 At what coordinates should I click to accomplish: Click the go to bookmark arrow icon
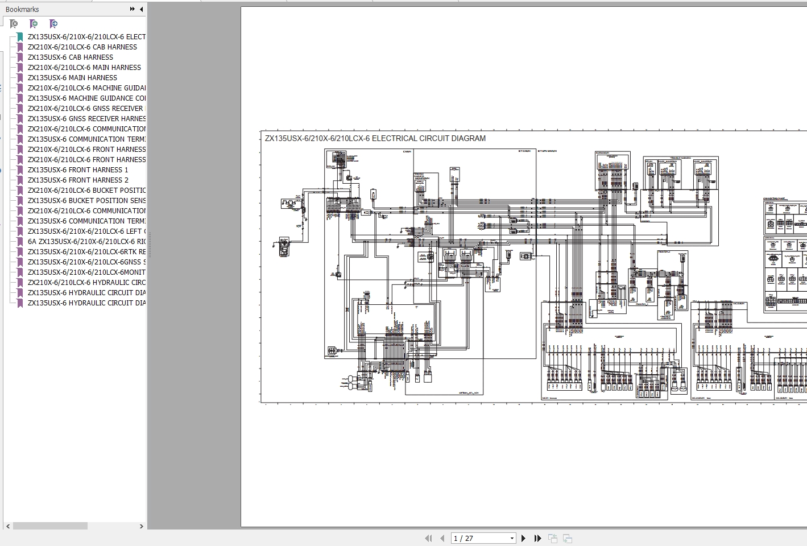click(53, 24)
